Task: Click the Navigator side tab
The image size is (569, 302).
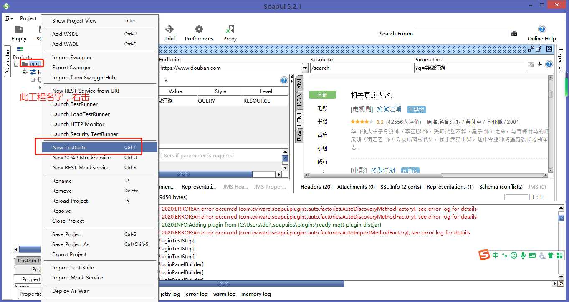Action: coord(7,61)
